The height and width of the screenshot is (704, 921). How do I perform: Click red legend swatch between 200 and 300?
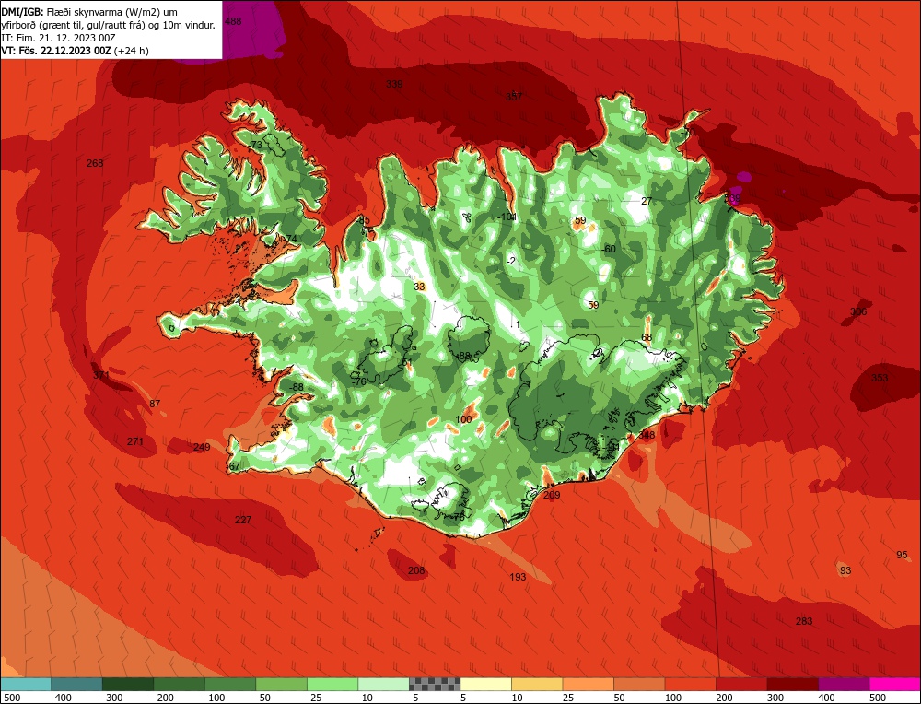tap(741, 684)
